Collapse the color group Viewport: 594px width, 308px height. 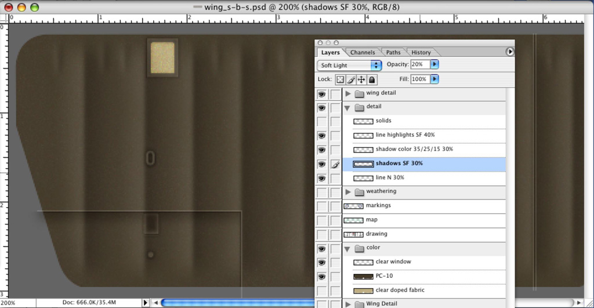pos(347,249)
